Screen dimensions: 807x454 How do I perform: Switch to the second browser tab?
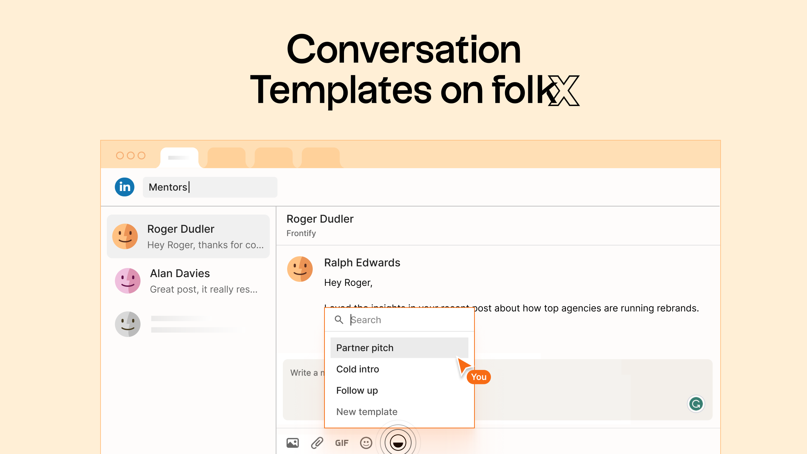pos(226,157)
